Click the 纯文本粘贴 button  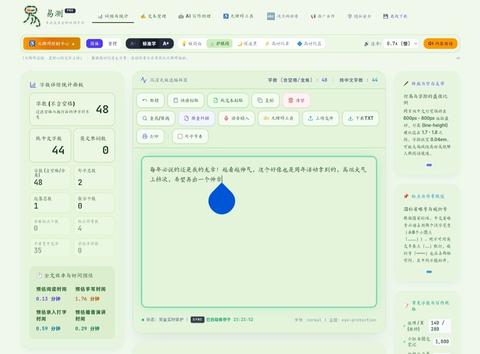[228, 100]
